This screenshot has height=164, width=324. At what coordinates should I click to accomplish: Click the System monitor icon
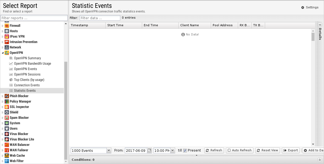[x=6, y=123]
